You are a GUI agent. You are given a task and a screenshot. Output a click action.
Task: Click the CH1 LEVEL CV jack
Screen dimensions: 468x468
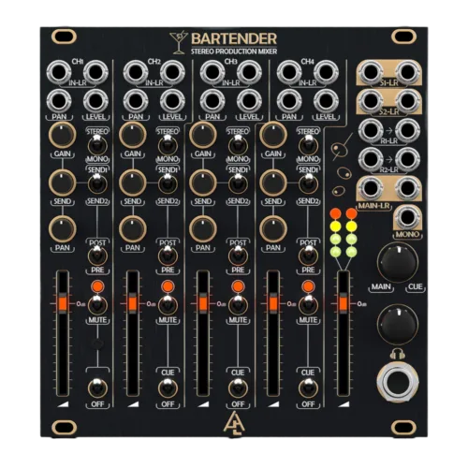[x=95, y=101]
